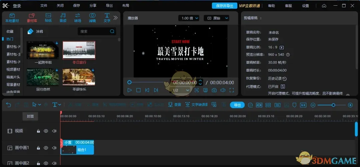
Task: Jump to previous frame in player
Action: 147,90
